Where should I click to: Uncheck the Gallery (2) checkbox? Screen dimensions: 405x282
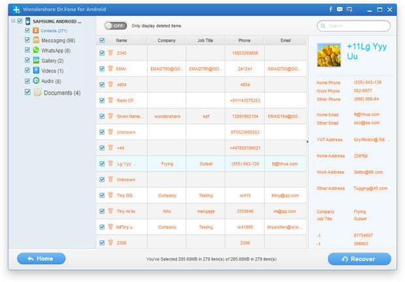point(27,60)
